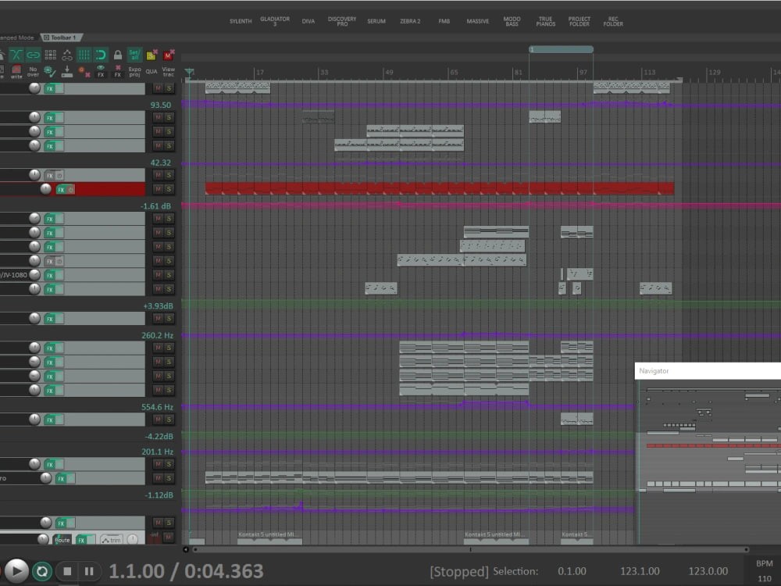The height and width of the screenshot is (586, 781).
Task: Select the Toolbar 1 tab
Action: click(63, 37)
